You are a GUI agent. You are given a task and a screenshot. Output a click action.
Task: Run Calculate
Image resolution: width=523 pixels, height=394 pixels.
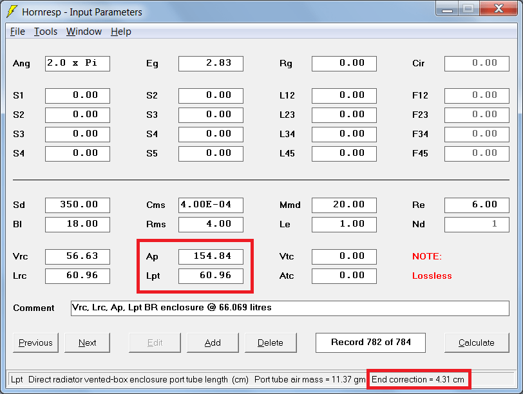tap(477, 342)
